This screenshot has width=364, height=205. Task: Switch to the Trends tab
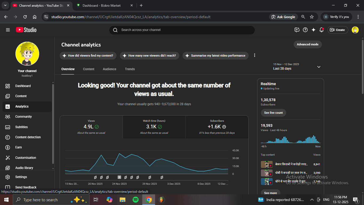[x=130, y=69]
